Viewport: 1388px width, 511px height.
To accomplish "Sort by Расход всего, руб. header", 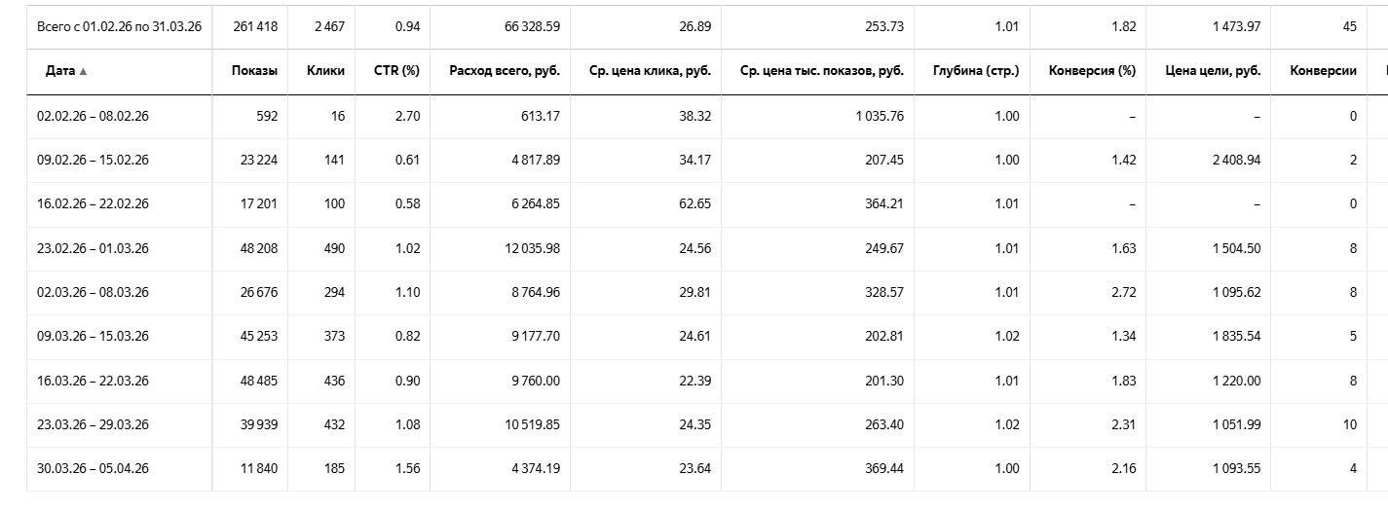I will tap(505, 71).
